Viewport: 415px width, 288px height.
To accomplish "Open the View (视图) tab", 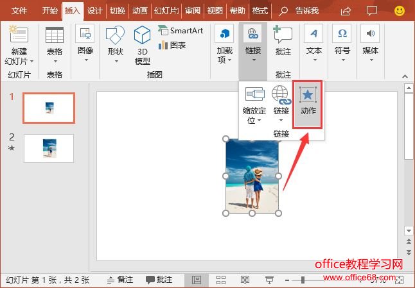I will click(215, 11).
